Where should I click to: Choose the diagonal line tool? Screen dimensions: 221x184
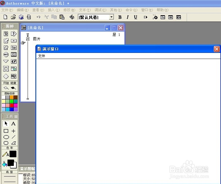[14, 137]
